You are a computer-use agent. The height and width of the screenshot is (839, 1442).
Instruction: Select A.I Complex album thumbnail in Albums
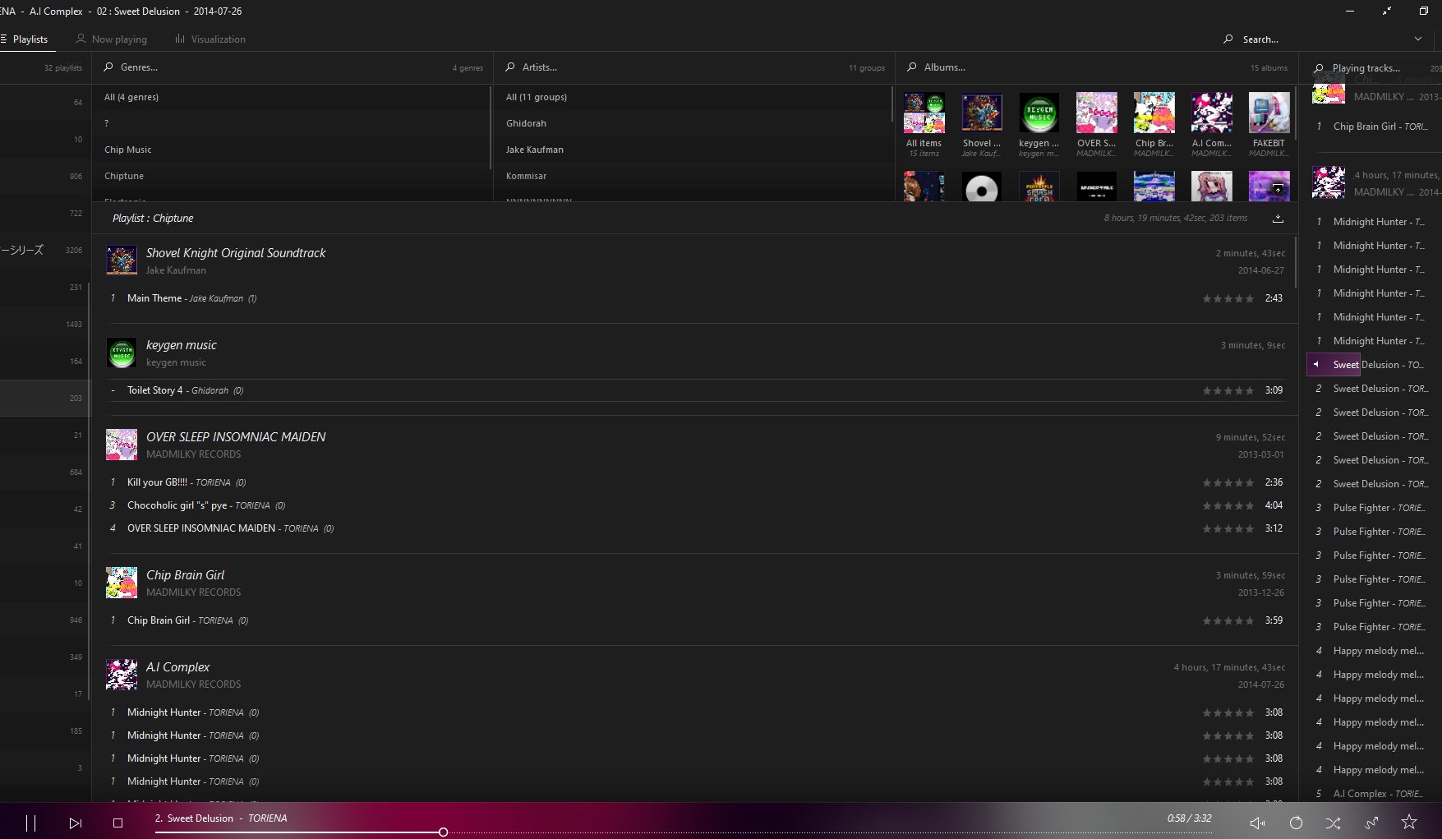click(x=1211, y=113)
